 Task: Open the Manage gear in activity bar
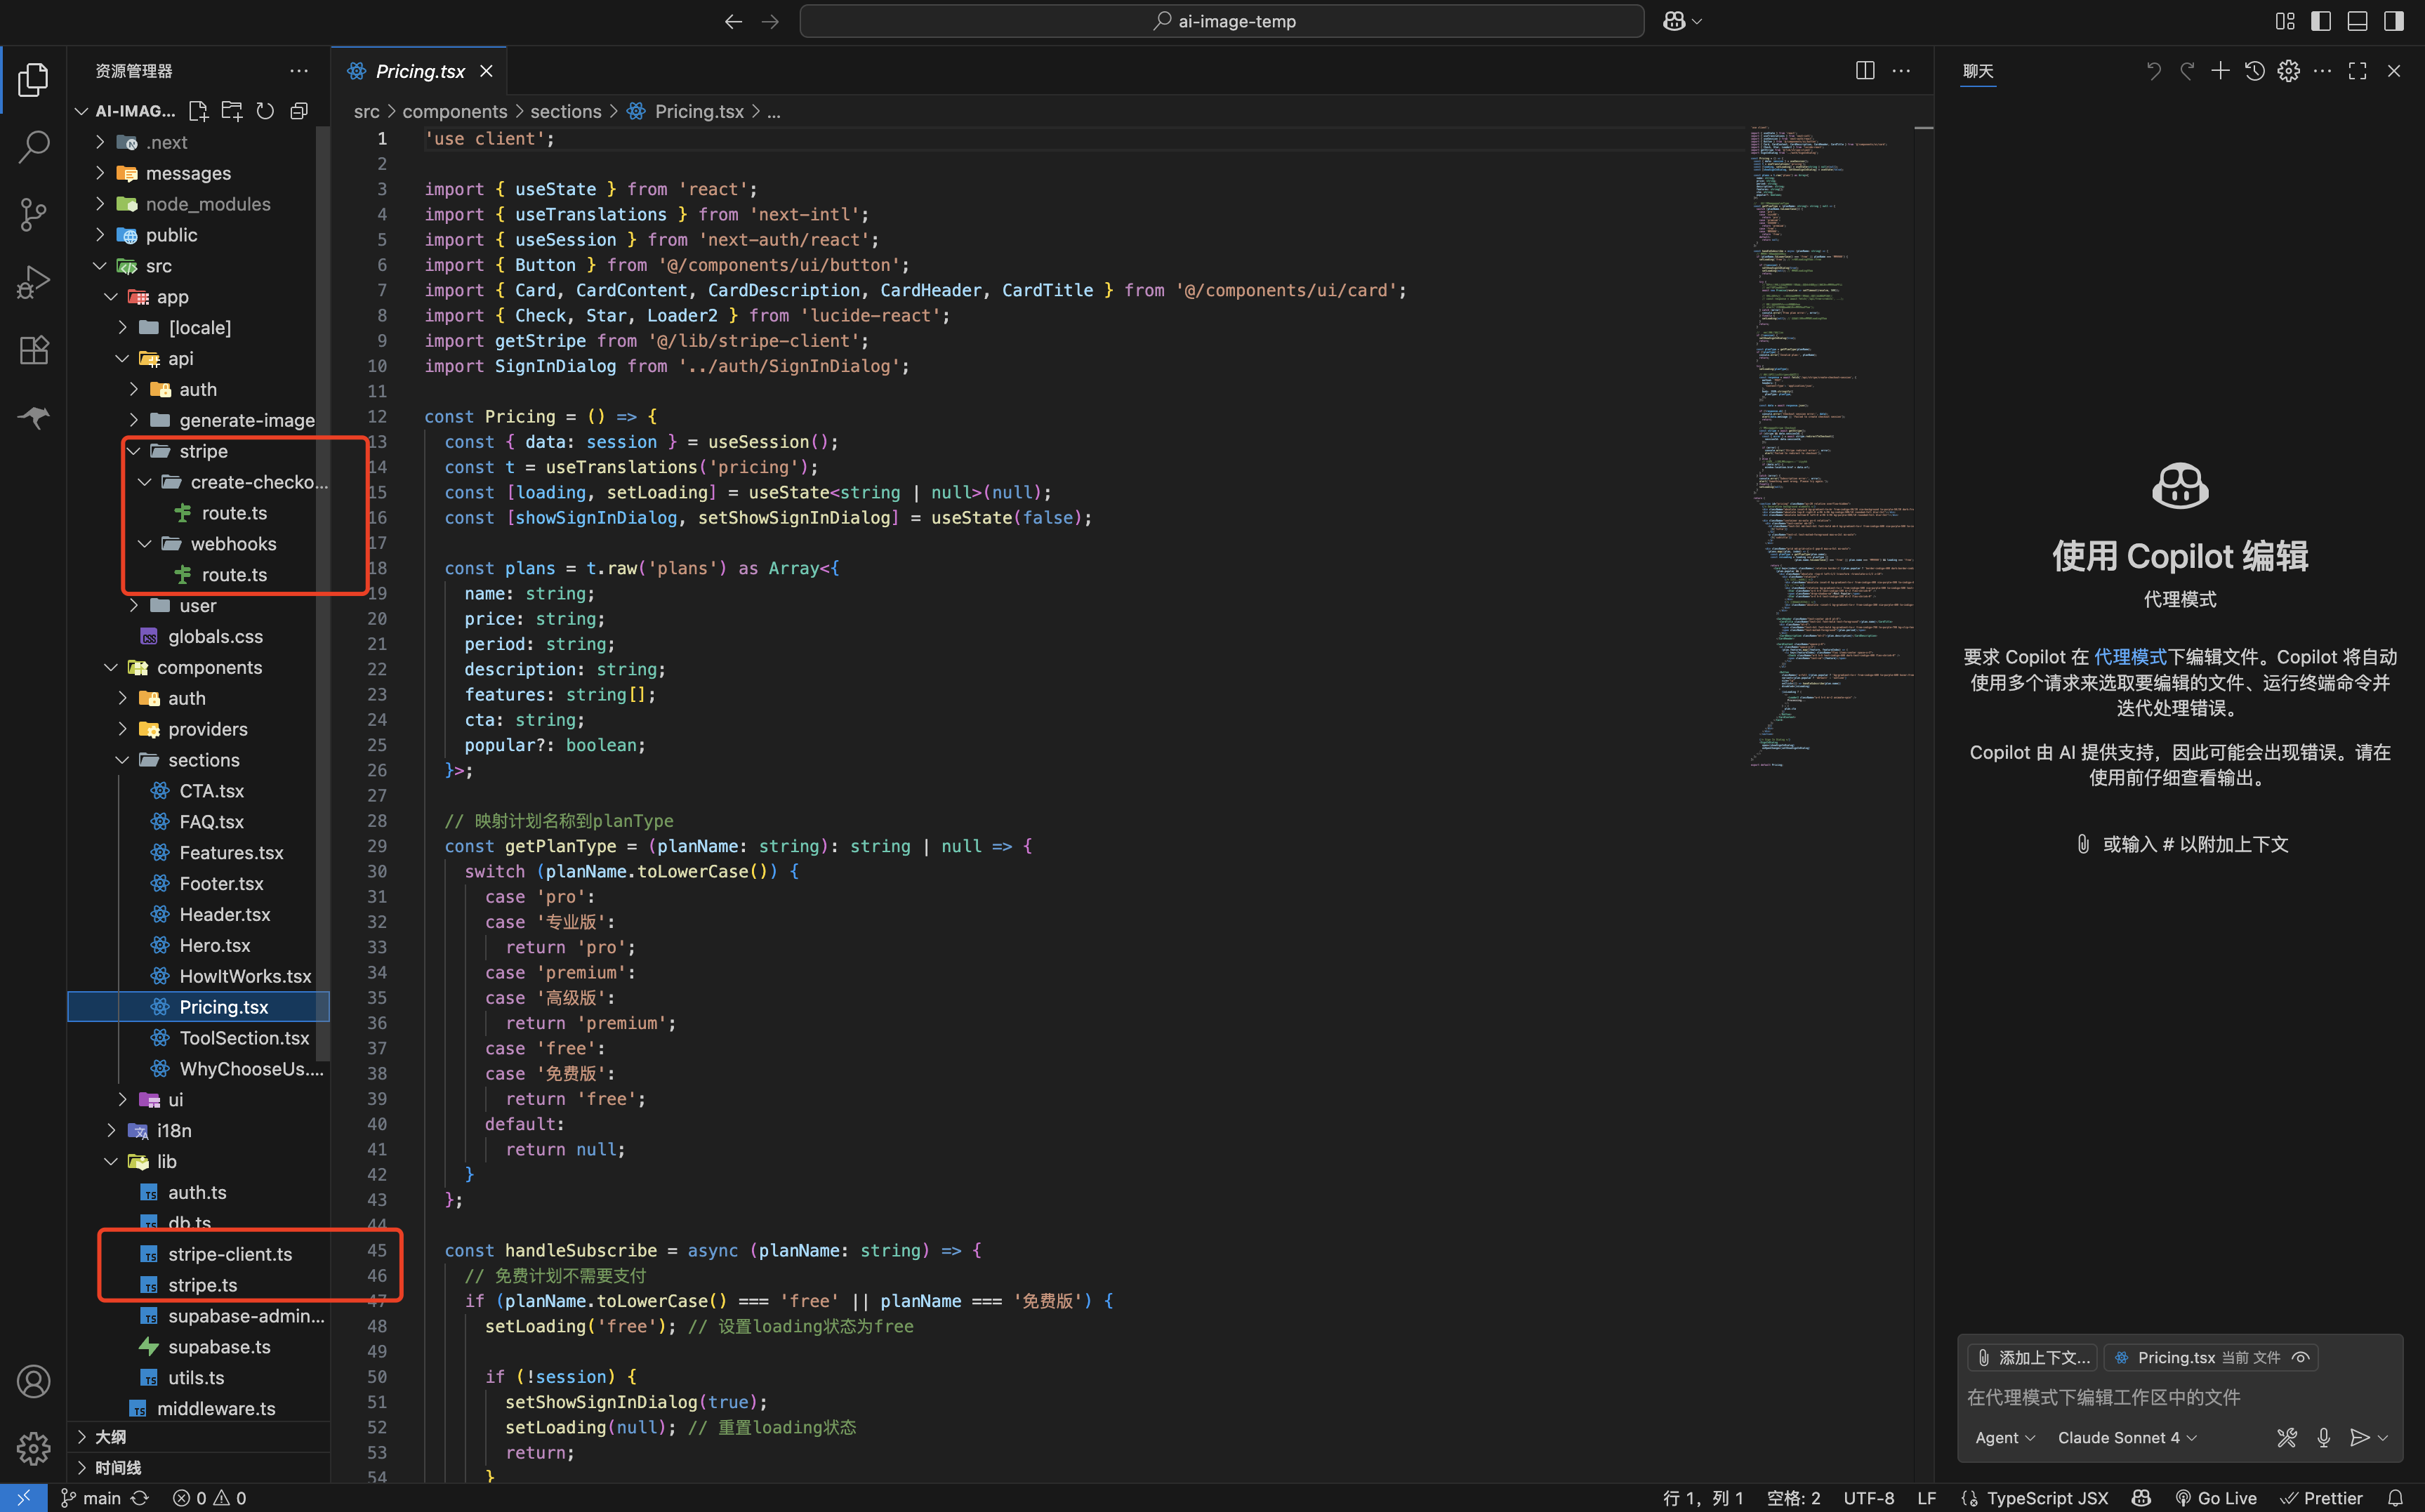click(x=33, y=1447)
